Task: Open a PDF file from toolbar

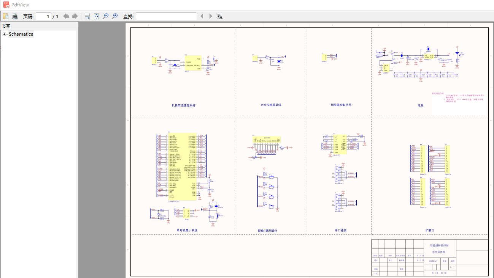Action: [x=6, y=16]
